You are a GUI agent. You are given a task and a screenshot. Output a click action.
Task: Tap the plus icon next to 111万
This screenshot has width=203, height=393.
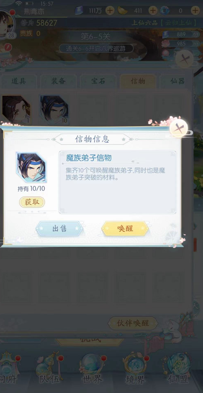[x=110, y=11]
